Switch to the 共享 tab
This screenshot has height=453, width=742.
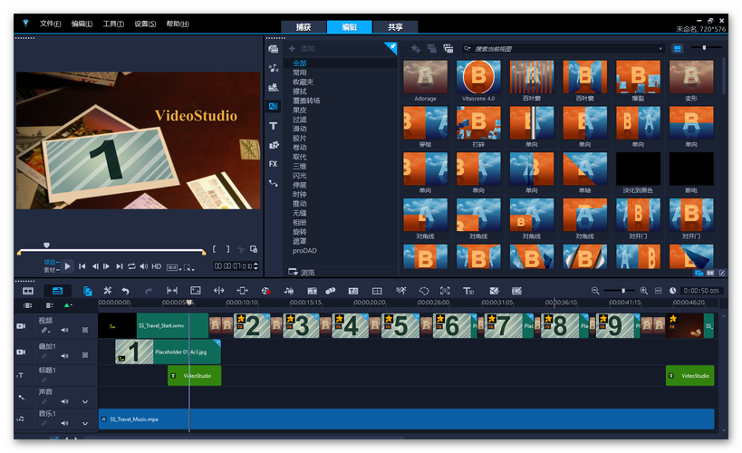click(x=395, y=27)
